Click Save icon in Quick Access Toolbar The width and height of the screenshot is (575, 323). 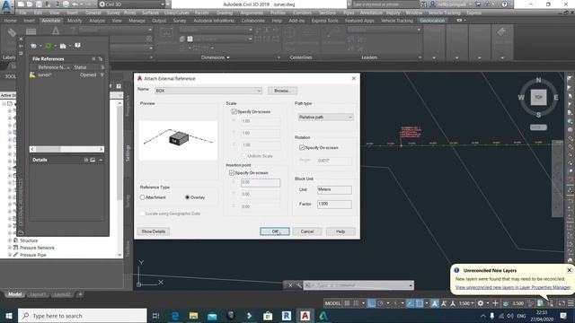tap(39, 4)
